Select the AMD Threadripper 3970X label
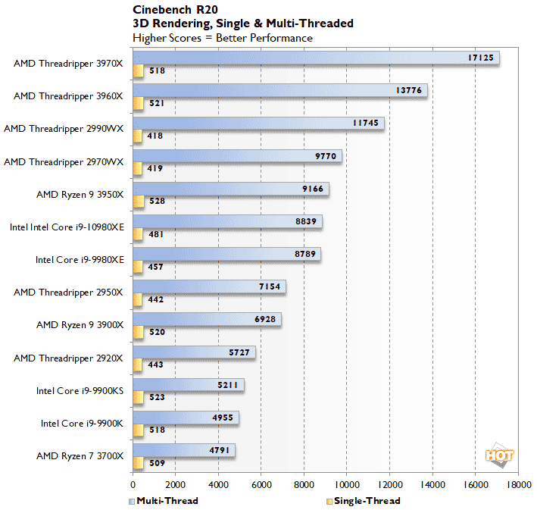 pyautogui.click(x=68, y=64)
